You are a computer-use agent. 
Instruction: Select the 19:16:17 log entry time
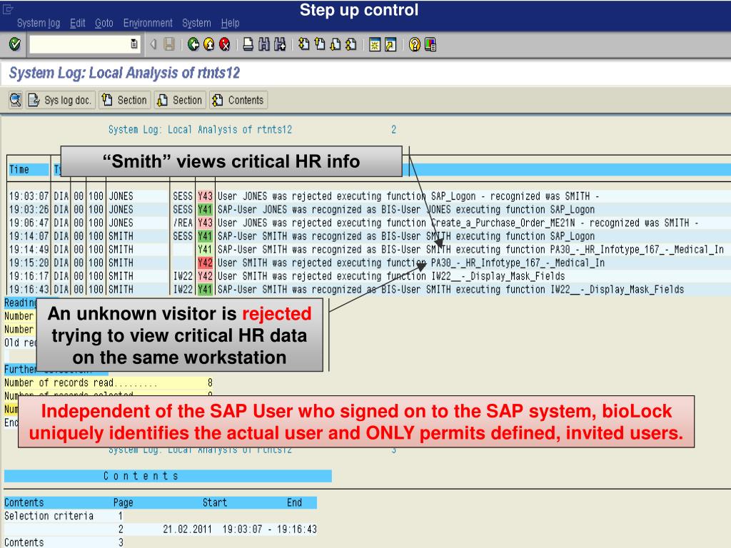[x=29, y=276]
